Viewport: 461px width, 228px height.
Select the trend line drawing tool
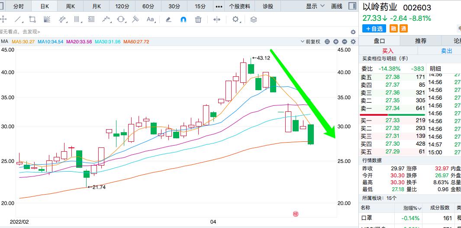(x=18, y=19)
